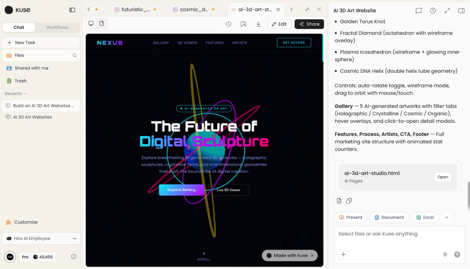Screen dimensions: 470x269
Task: Toggle right side panel icon
Action: point(461,11)
